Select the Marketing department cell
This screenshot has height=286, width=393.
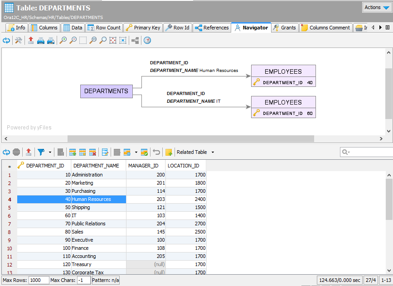(x=98, y=183)
